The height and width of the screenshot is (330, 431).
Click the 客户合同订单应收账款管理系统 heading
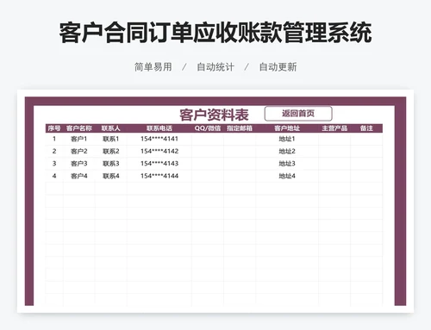[x=215, y=33]
